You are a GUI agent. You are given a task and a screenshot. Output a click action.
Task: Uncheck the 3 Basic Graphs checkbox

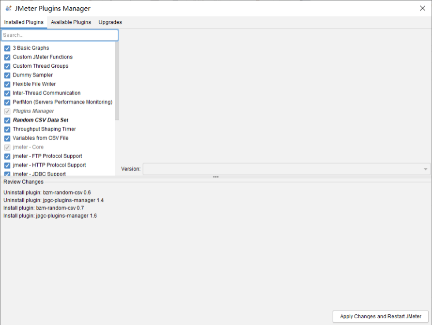[x=7, y=48]
